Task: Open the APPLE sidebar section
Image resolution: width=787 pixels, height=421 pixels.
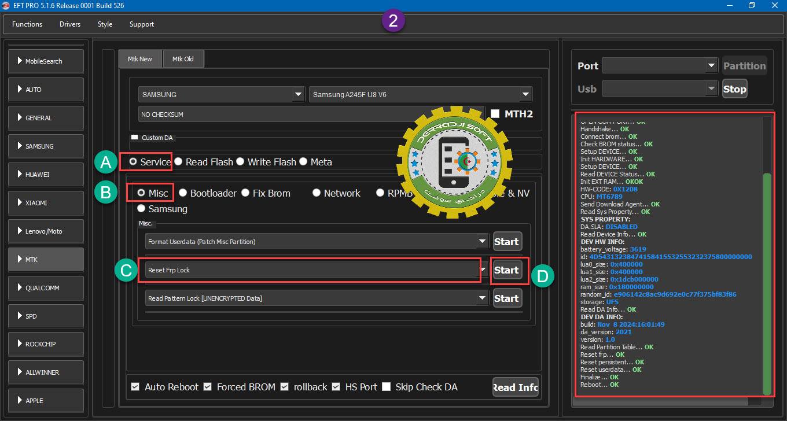Action: coord(46,401)
